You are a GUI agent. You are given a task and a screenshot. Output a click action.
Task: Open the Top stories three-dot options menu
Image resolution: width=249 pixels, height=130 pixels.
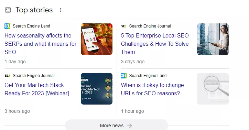pyautogui.click(x=61, y=10)
